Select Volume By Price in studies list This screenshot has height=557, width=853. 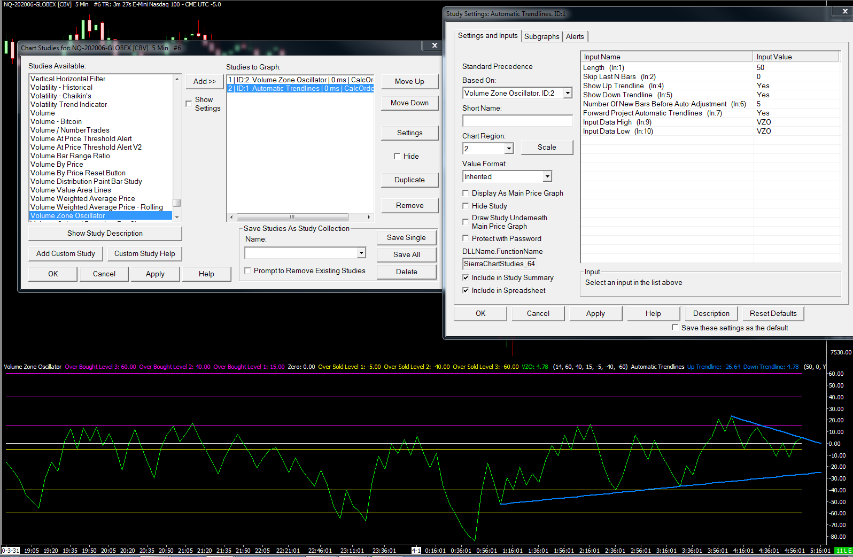pyautogui.click(x=100, y=164)
